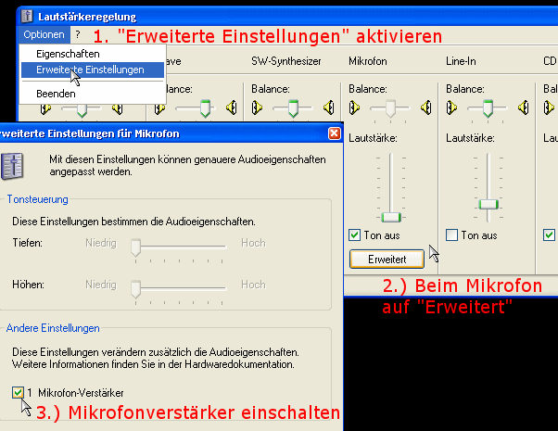Choose "Erweiterte Einstellungen" menu entry
The width and height of the screenshot is (558, 431).
90,70
